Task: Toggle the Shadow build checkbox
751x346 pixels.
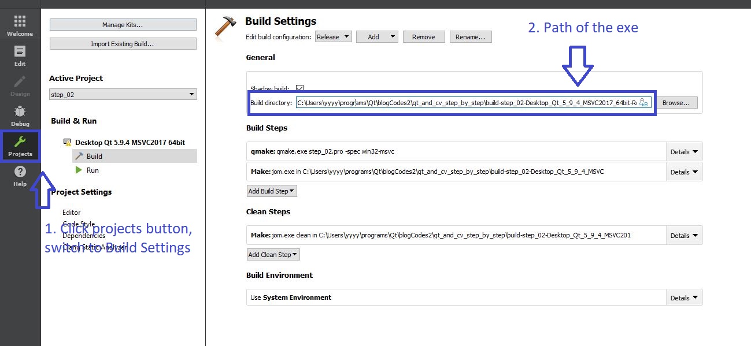Action: pos(299,88)
